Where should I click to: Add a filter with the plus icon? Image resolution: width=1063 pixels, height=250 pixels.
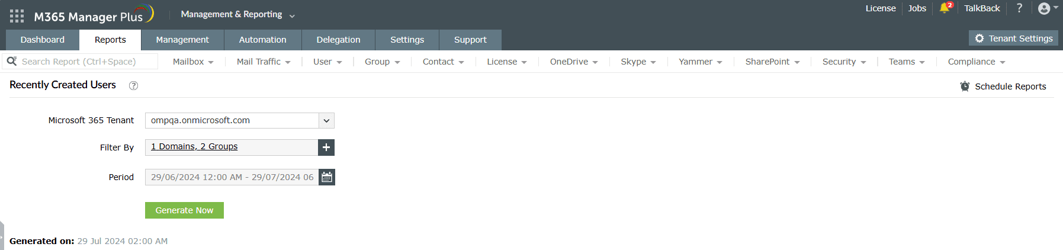point(326,147)
